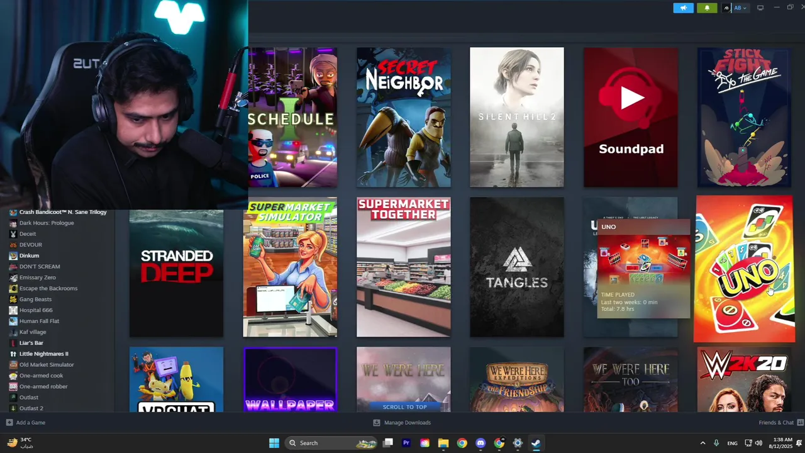Select the Tangles game cover
The image size is (805, 453).
[x=517, y=267]
